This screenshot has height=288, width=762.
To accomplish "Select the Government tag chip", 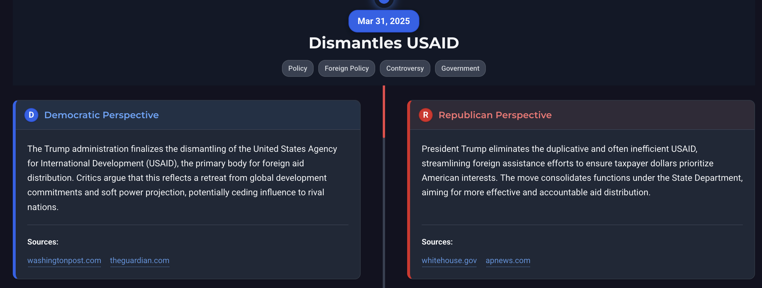I will click(x=460, y=68).
